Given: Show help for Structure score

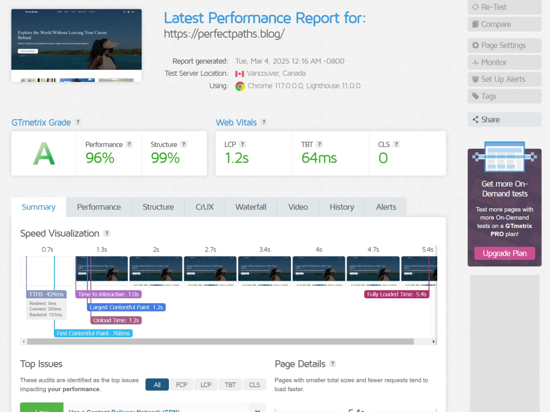Looking at the screenshot, I should [184, 144].
